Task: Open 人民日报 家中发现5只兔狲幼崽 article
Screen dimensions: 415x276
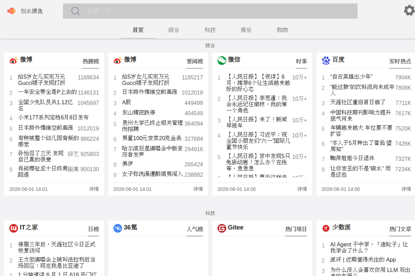Action: [258, 162]
